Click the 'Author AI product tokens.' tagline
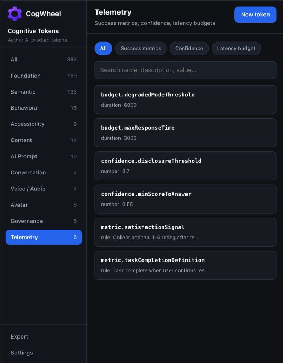The width and height of the screenshot is (283, 363). (38, 40)
